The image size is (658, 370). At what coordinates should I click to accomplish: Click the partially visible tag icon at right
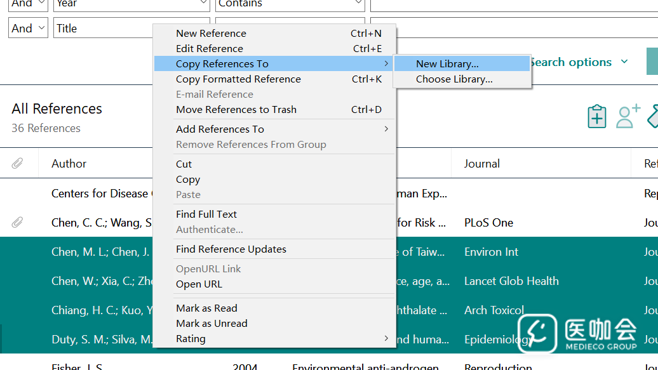[652, 117]
